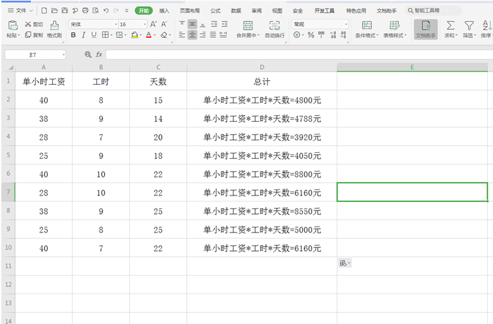Decrease decimal places
The height and width of the screenshot is (324, 493).
point(343,35)
